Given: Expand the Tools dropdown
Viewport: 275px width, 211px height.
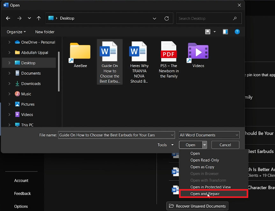Looking at the screenshot, I should click(165, 145).
